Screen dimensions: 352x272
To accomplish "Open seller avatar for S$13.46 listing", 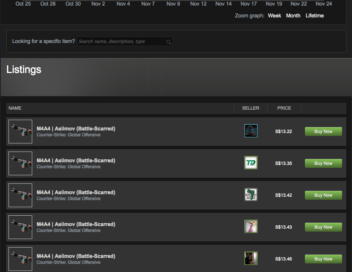I will (251, 258).
